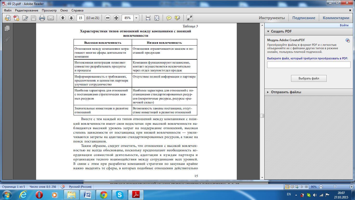The height and width of the screenshot is (200, 355).
Task: Send file by email envelope icon
Action: tap(50, 18)
